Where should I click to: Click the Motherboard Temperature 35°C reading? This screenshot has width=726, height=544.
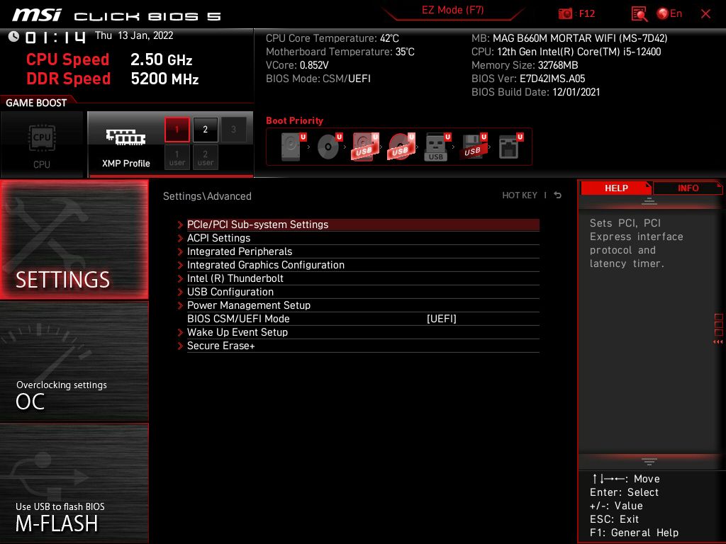(340, 52)
